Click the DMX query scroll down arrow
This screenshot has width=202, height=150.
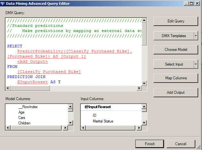pos(144,83)
